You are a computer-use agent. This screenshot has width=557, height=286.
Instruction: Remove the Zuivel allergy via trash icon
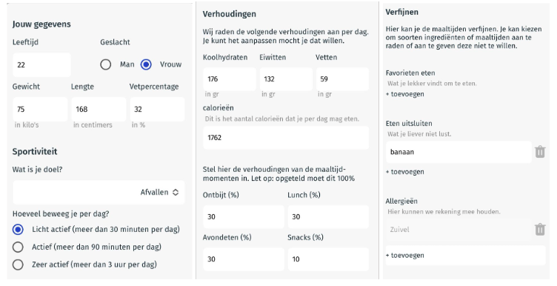pyautogui.click(x=539, y=229)
